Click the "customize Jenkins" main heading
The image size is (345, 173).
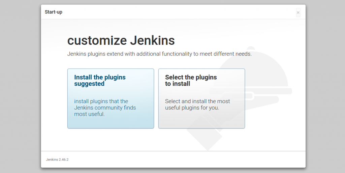[x=121, y=40]
